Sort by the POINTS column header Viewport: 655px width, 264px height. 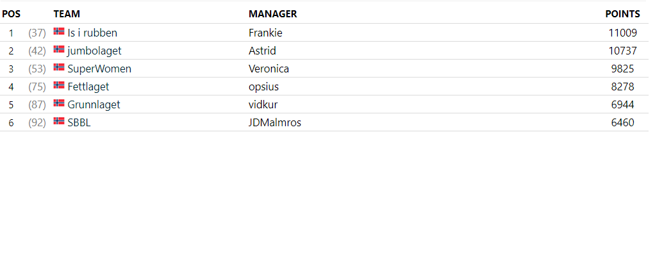coord(622,14)
